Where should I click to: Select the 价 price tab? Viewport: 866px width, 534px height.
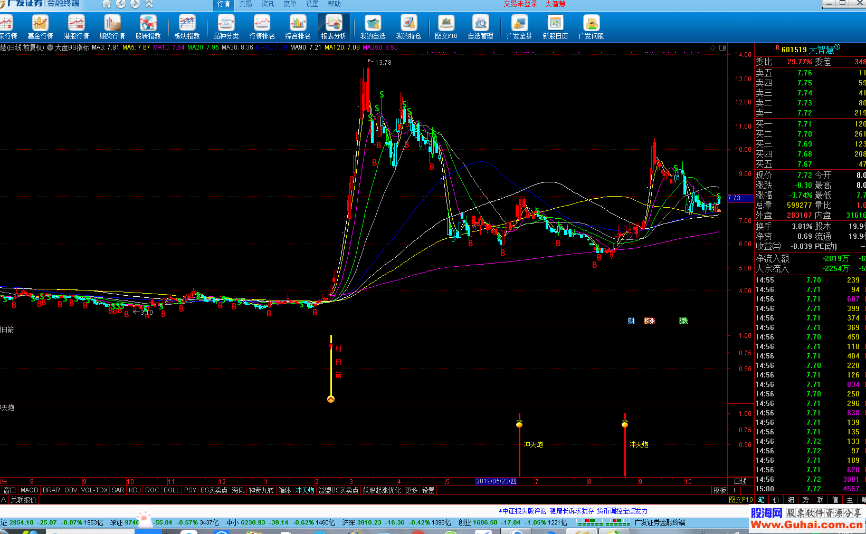[776, 500]
